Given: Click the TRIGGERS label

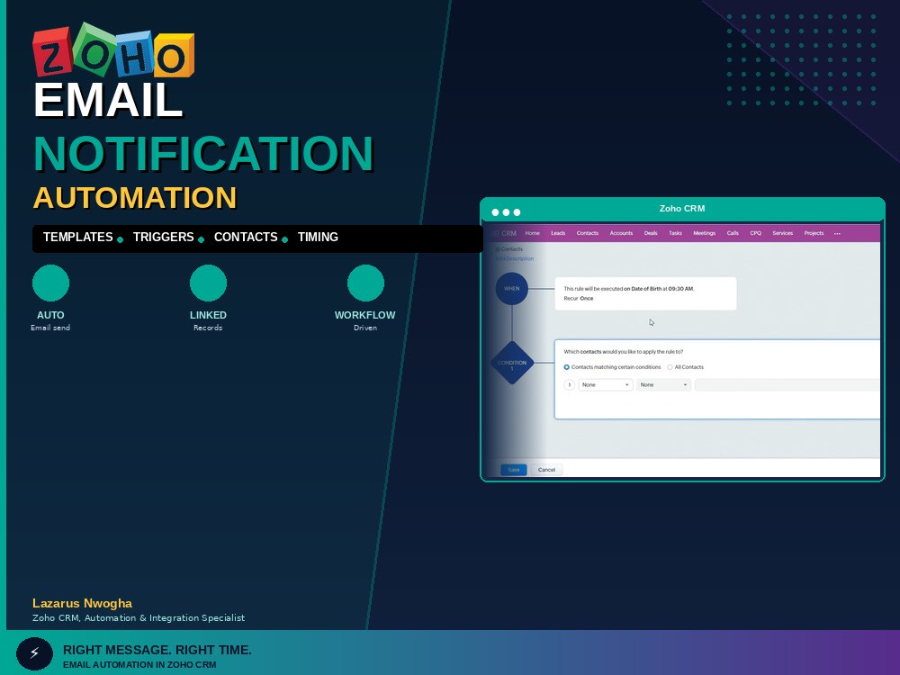Looking at the screenshot, I should (x=164, y=237).
